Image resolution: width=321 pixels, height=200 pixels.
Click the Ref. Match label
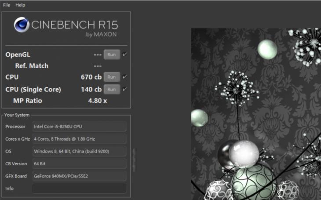pyautogui.click(x=32, y=65)
